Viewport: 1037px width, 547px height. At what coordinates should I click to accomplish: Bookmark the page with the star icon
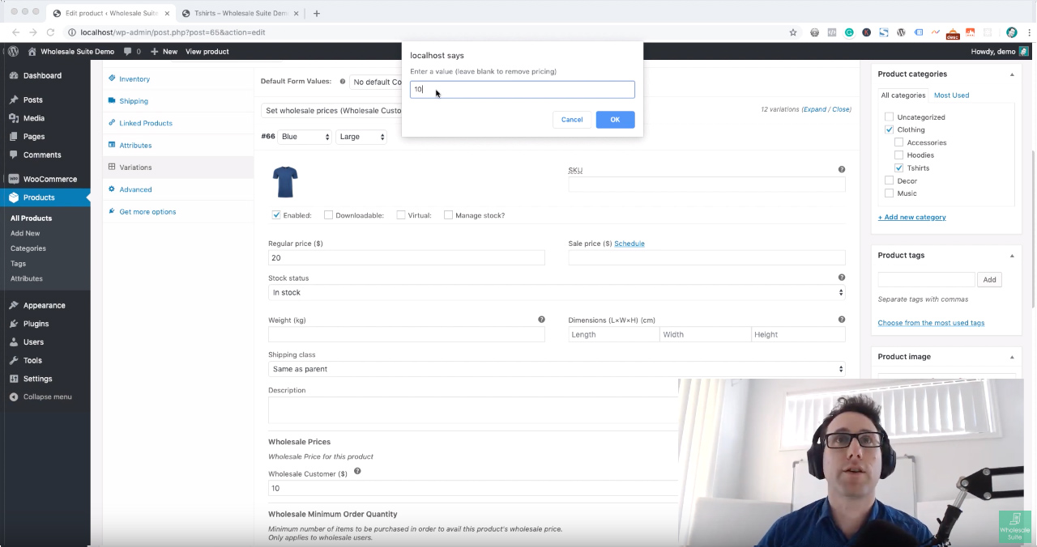coord(793,32)
